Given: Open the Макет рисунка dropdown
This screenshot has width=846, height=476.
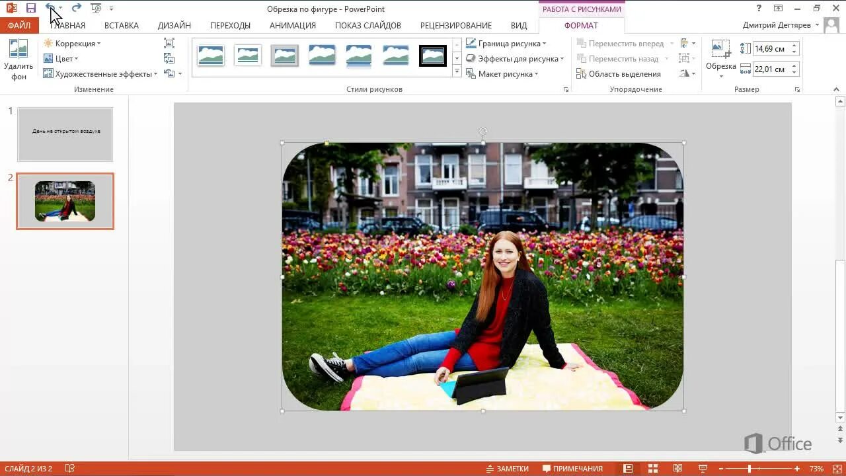Looking at the screenshot, I should point(502,74).
